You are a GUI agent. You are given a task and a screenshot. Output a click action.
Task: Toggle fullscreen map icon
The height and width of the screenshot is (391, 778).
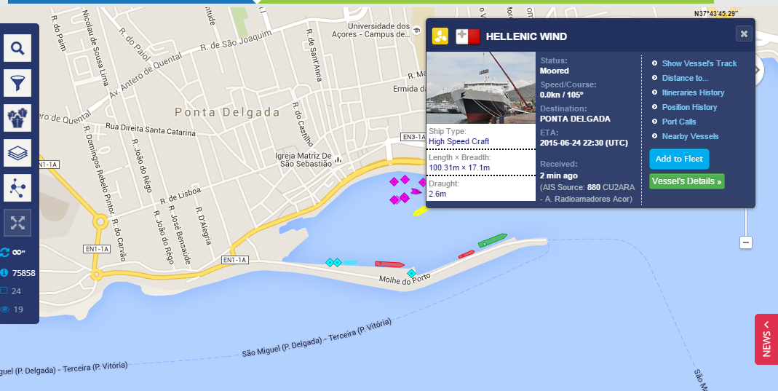click(x=17, y=223)
